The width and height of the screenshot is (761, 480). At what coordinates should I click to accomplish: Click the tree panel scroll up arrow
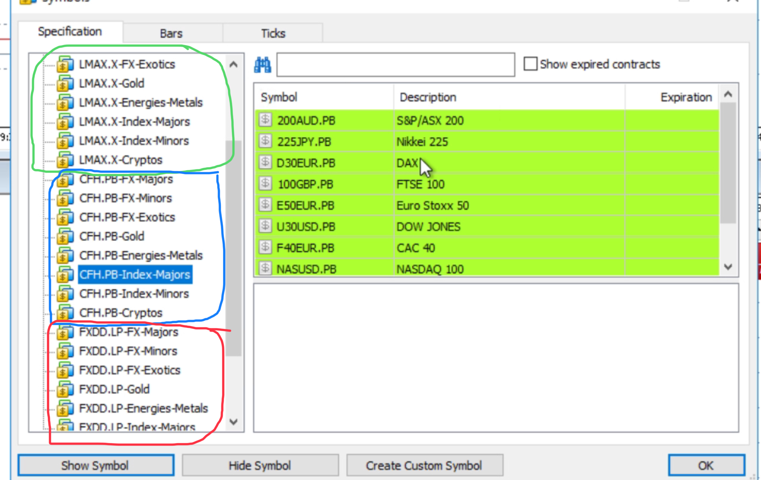(233, 65)
